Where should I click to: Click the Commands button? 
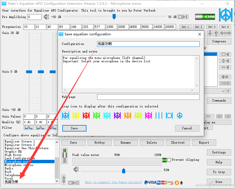pyautogui.click(x=219, y=100)
